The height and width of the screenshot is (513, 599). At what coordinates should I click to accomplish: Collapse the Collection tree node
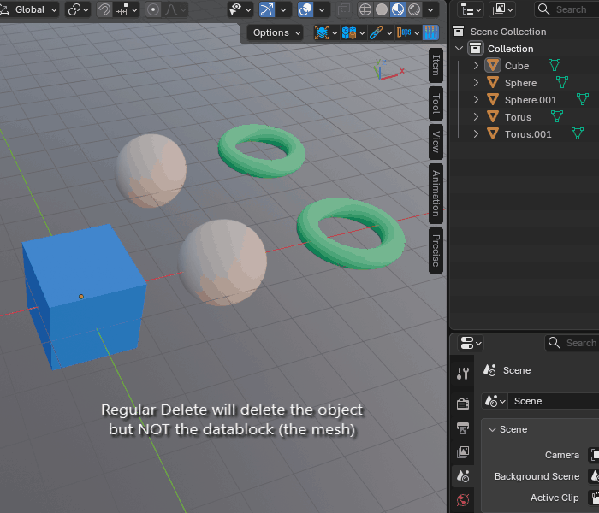[460, 49]
